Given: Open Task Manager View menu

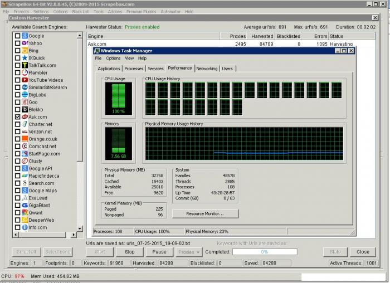Looking at the screenshot, I should point(129,58).
